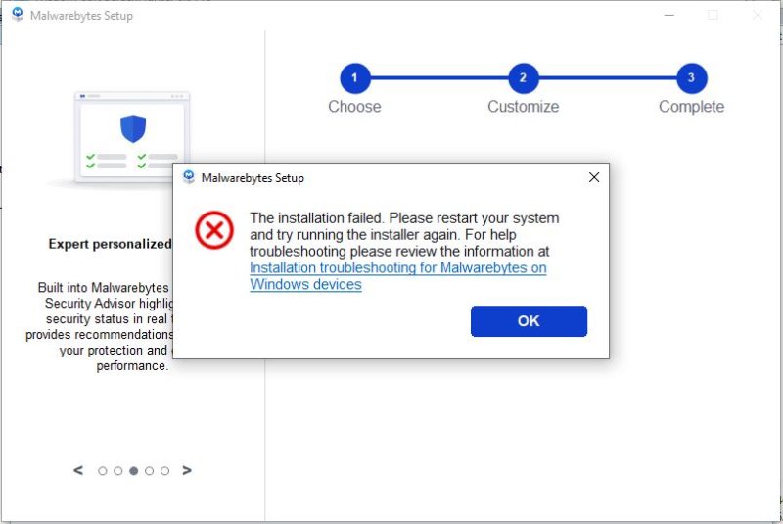Click the dialog title 'Malwarebytes Setup'
The height and width of the screenshot is (524, 783).
253,178
